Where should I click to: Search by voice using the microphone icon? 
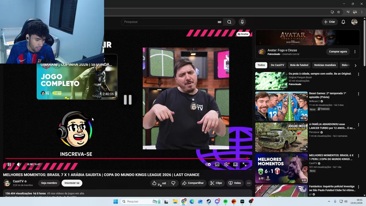[242, 22]
